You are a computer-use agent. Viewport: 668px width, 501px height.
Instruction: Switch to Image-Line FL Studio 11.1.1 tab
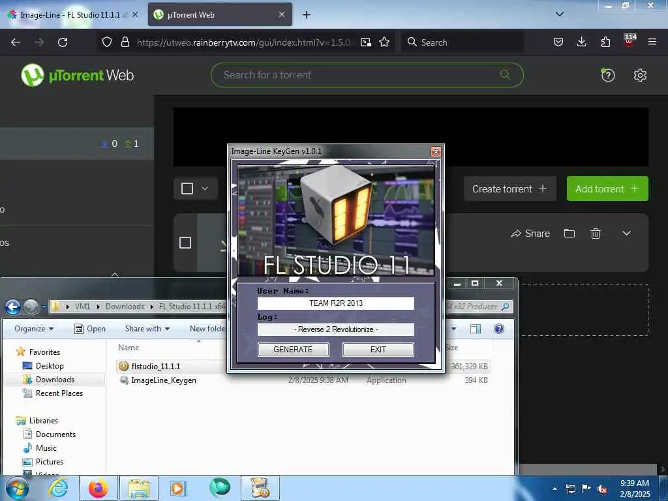[70, 14]
